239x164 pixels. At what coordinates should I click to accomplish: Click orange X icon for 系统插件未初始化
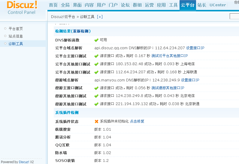pyautogui.click(x=96, y=121)
